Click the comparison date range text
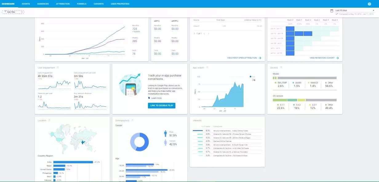 click(x=356, y=14)
